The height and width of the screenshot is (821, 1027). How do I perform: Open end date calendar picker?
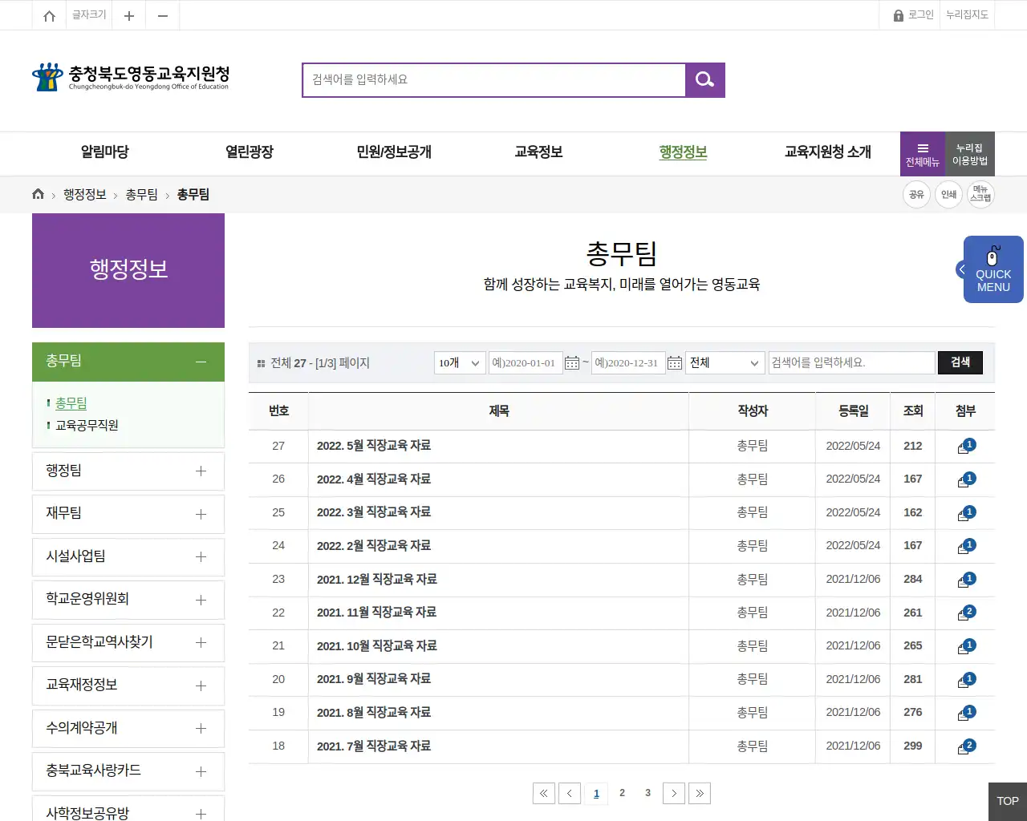click(x=675, y=363)
